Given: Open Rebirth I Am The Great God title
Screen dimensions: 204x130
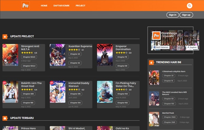Looking at the screenshot, I should point(31,84).
